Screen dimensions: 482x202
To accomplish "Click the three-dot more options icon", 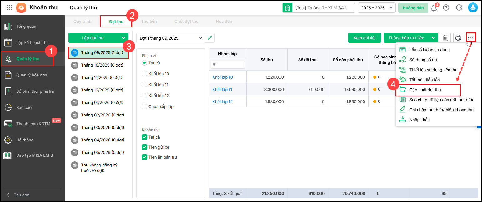I will 471,38.
